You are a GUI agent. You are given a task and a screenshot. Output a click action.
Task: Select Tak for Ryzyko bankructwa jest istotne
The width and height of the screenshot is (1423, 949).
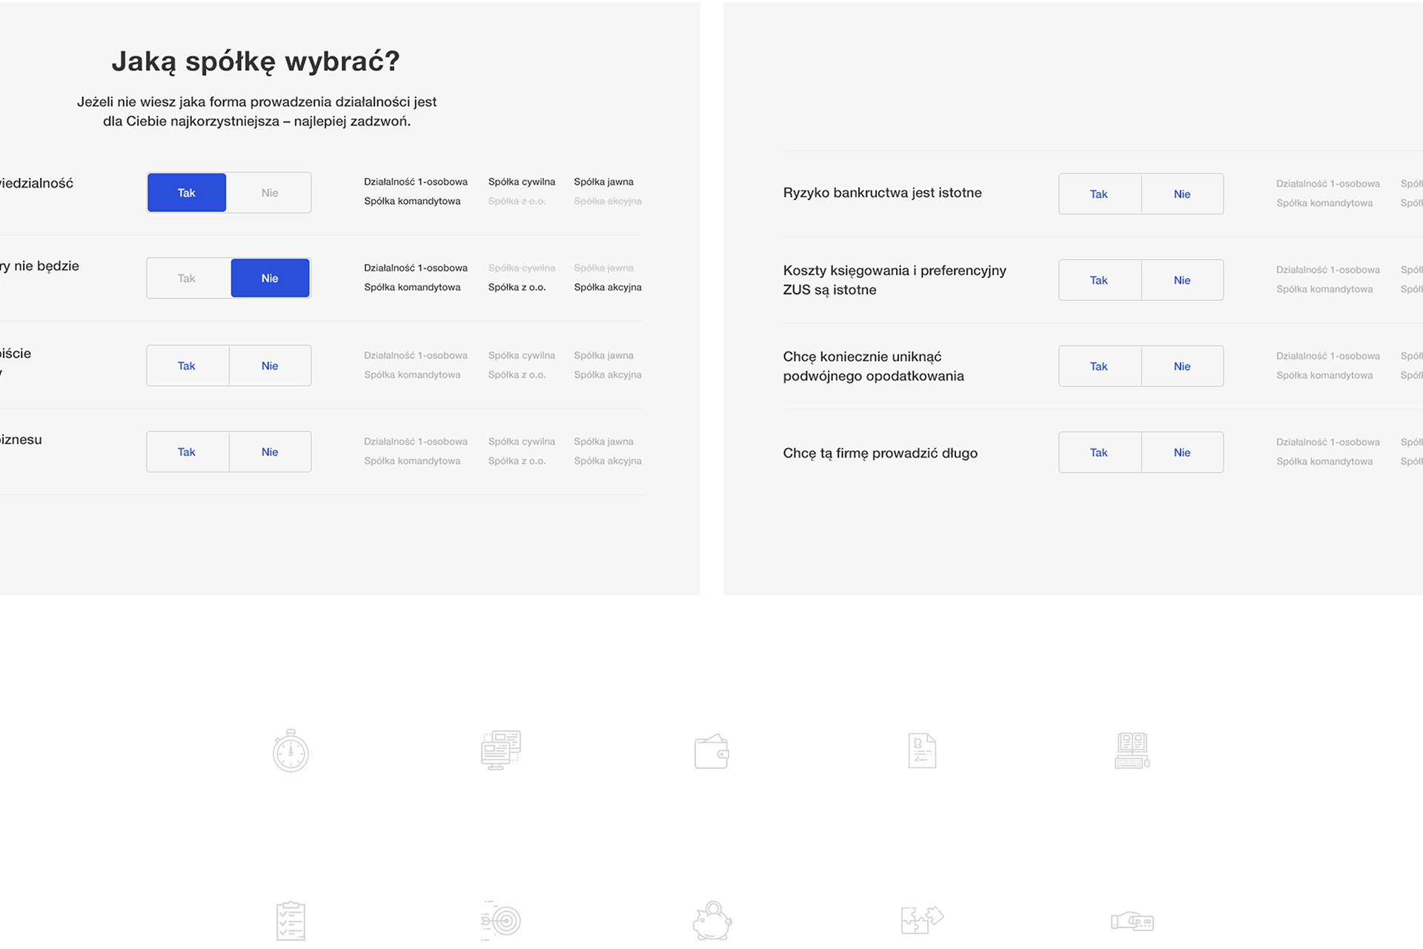[1099, 194]
